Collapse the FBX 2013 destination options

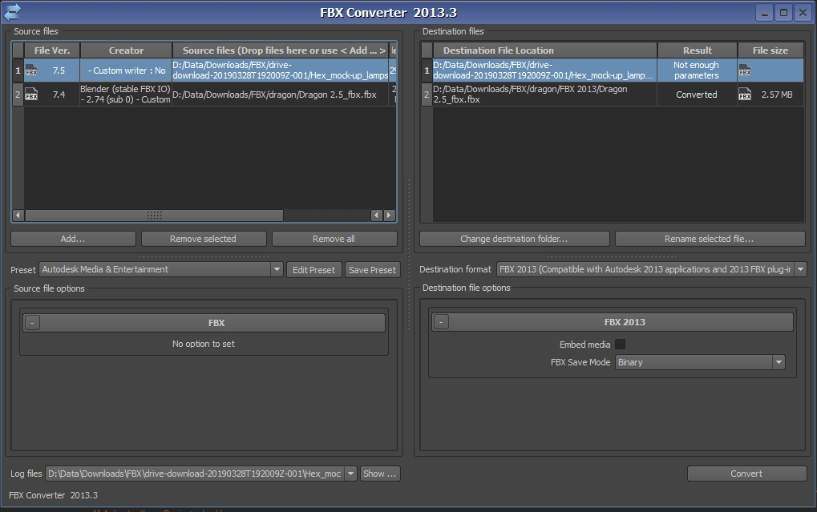tap(441, 322)
